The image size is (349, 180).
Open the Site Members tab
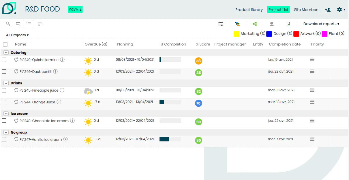click(307, 10)
